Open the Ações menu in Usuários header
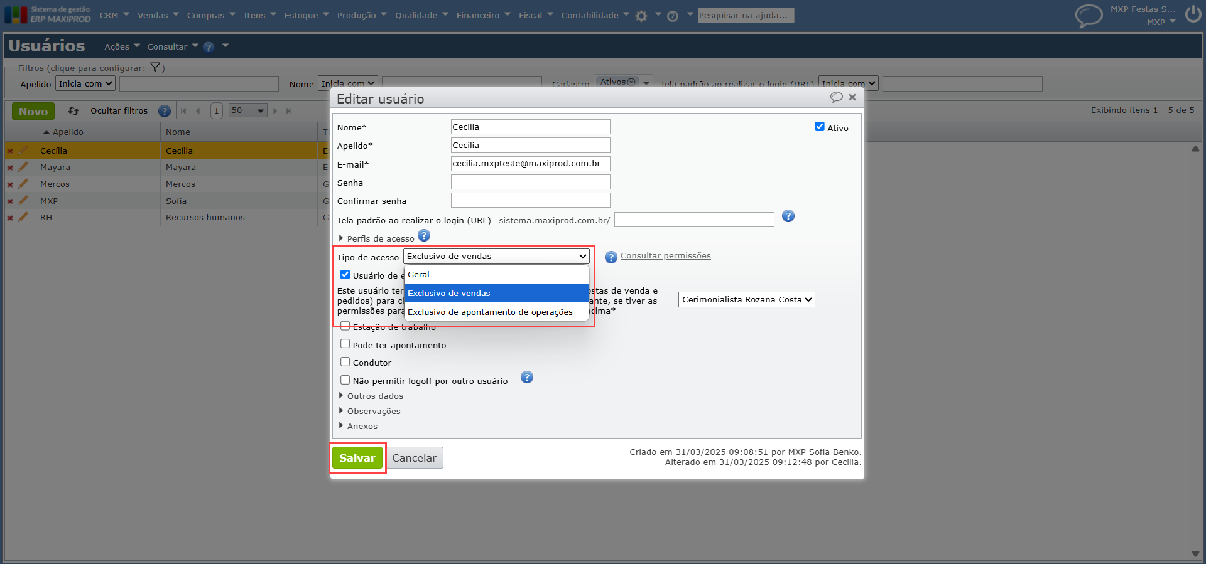 point(122,46)
